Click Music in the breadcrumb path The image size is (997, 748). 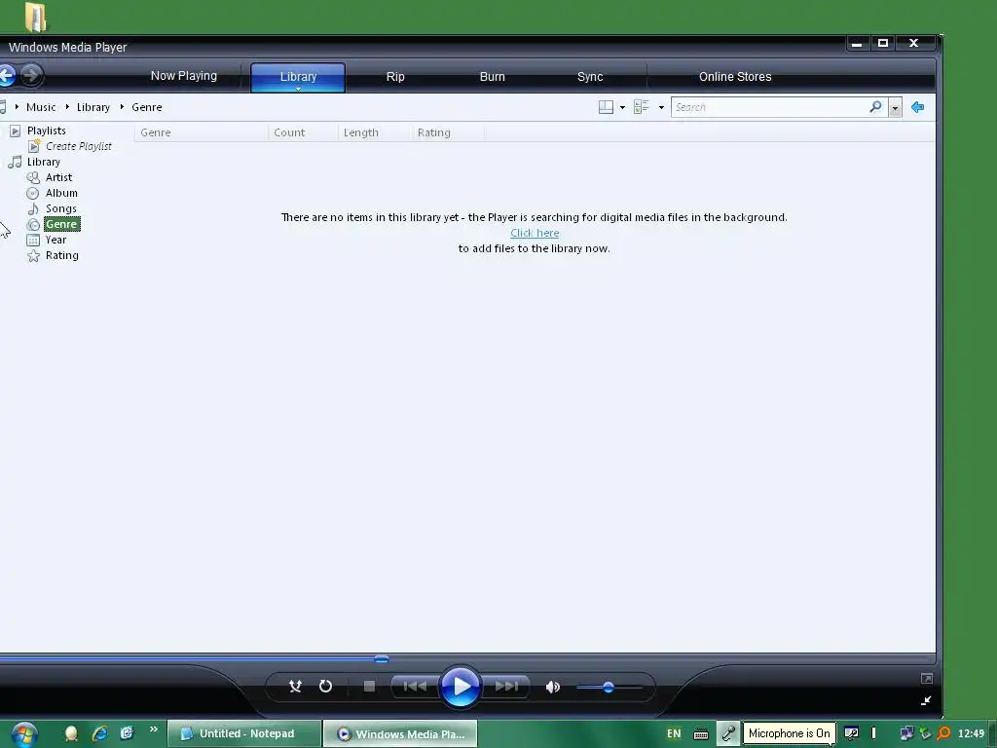(41, 107)
